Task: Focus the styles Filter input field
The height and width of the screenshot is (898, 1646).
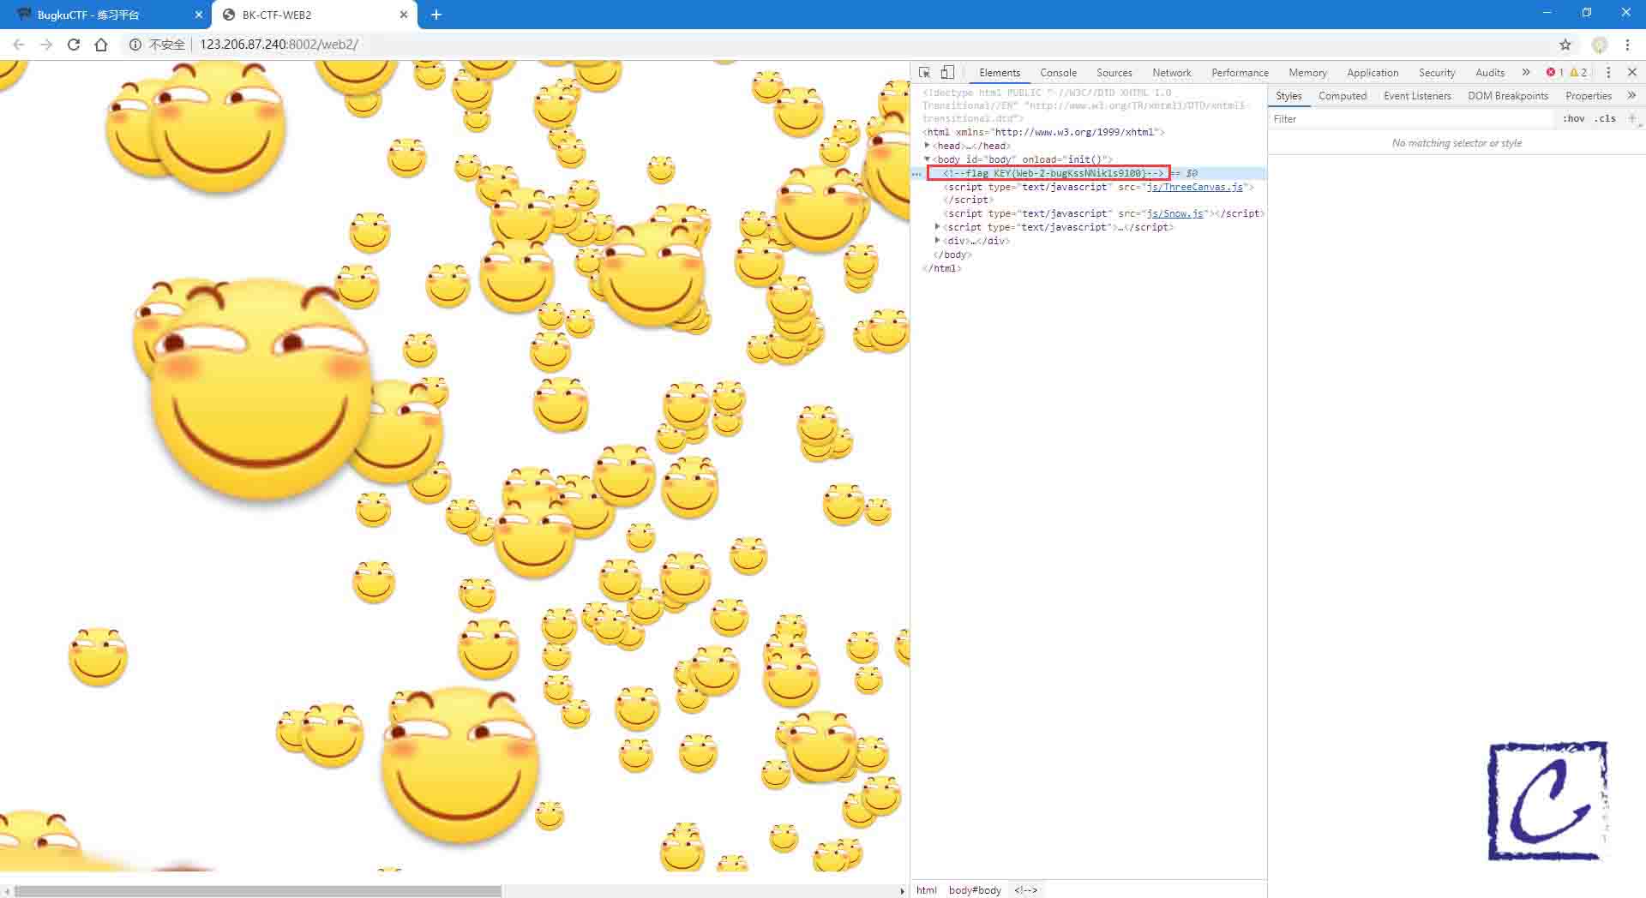Action: coord(1410,119)
